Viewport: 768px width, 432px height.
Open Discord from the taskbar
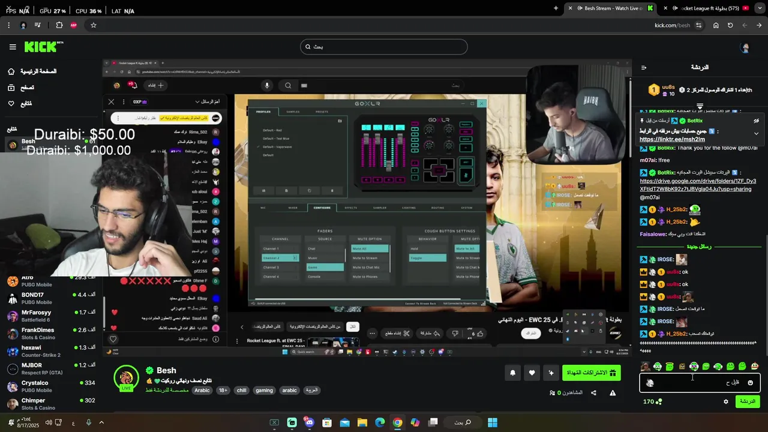(309, 422)
